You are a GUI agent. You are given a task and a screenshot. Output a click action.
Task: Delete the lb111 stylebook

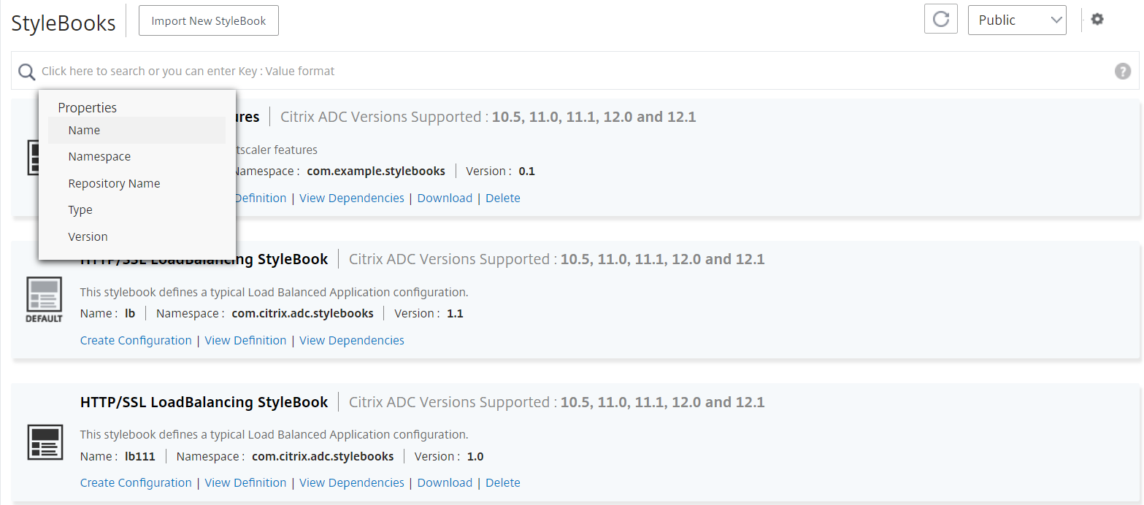pos(503,482)
